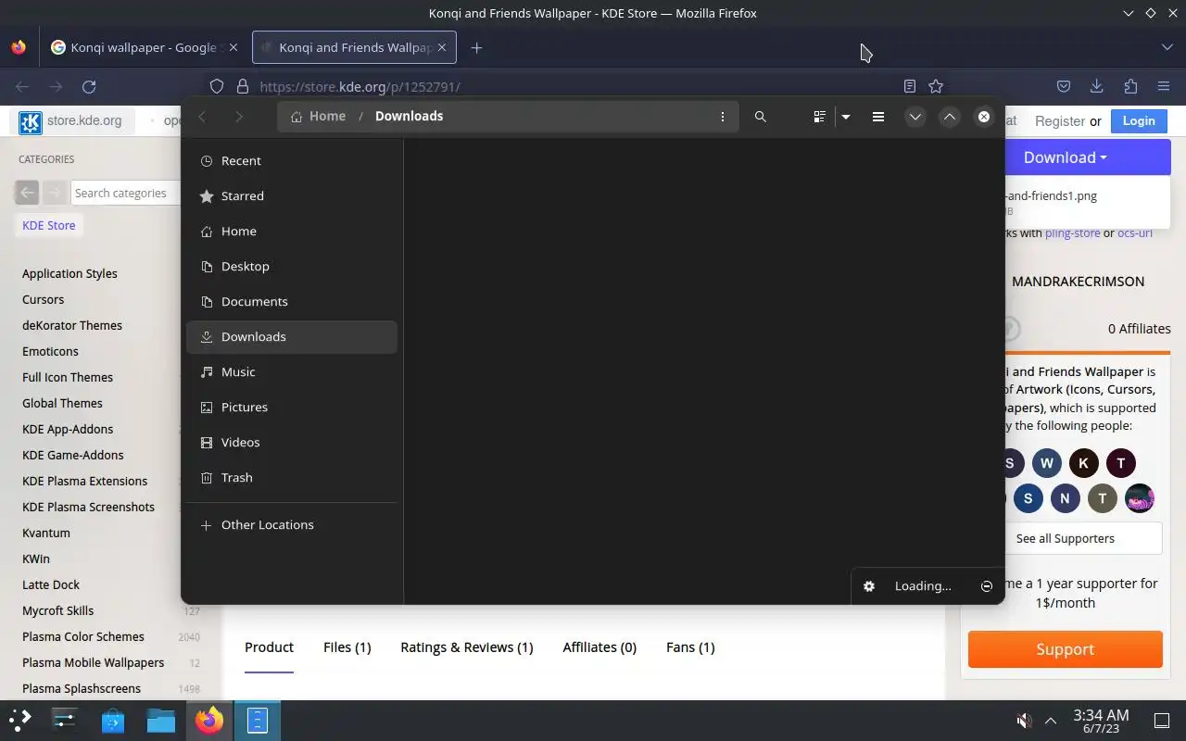Click the orange Support button
This screenshot has width=1186, height=741.
pos(1066,649)
